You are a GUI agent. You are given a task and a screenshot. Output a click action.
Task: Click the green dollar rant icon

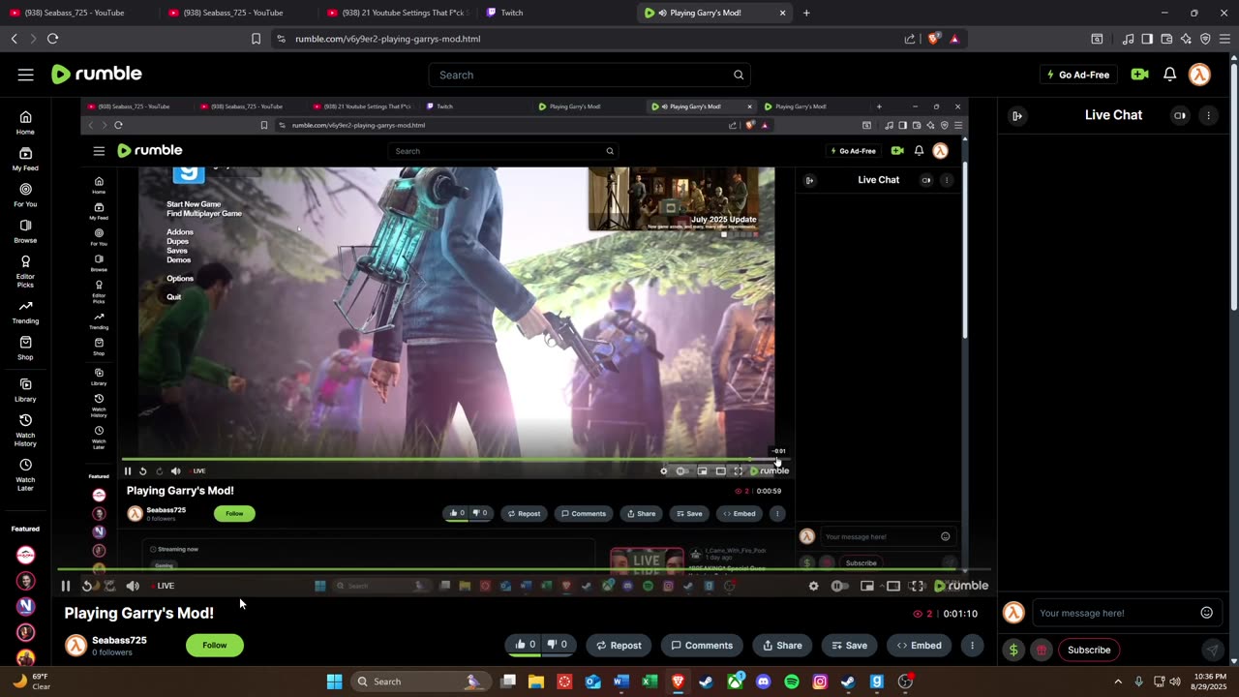tap(1013, 650)
